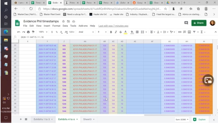Switch to Sheet3 tab
218x124 pixels.
(x=89, y=119)
